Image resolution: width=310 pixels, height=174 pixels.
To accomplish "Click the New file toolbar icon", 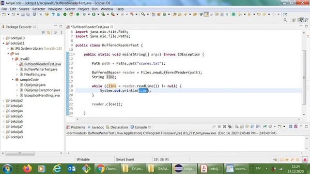I will 4,14.
